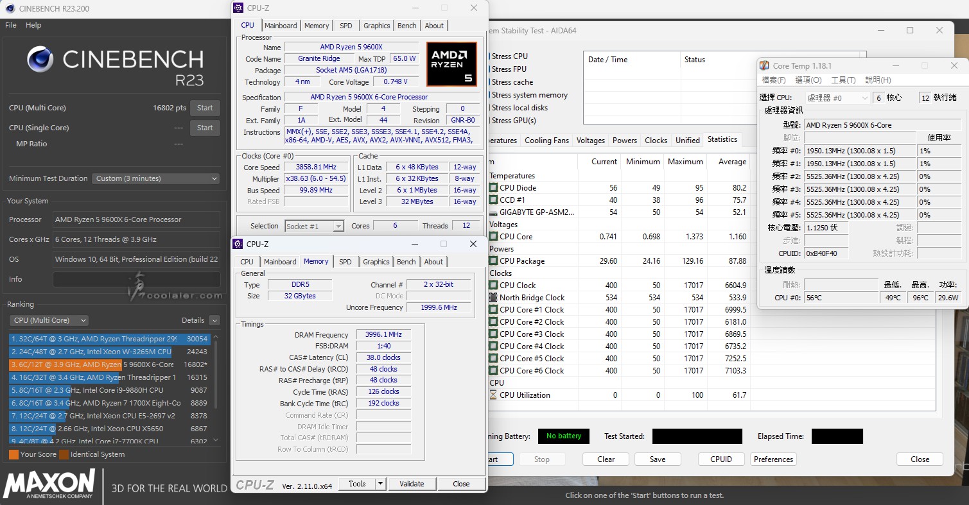
Task: Click the CPU Core voltage row icon
Action: click(x=493, y=237)
